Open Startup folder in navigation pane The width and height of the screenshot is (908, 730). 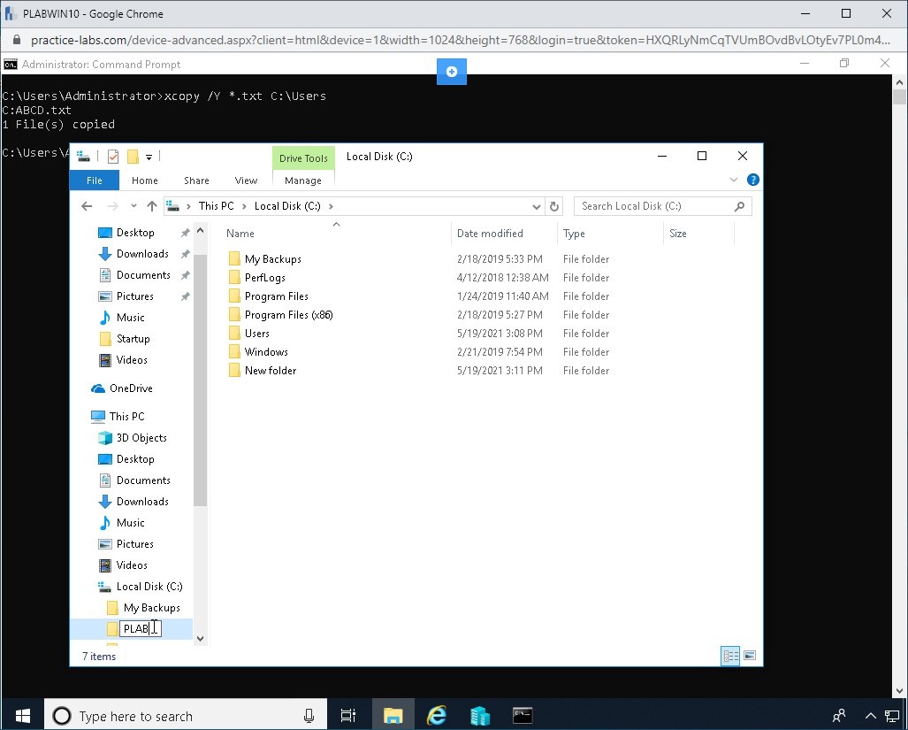133,339
